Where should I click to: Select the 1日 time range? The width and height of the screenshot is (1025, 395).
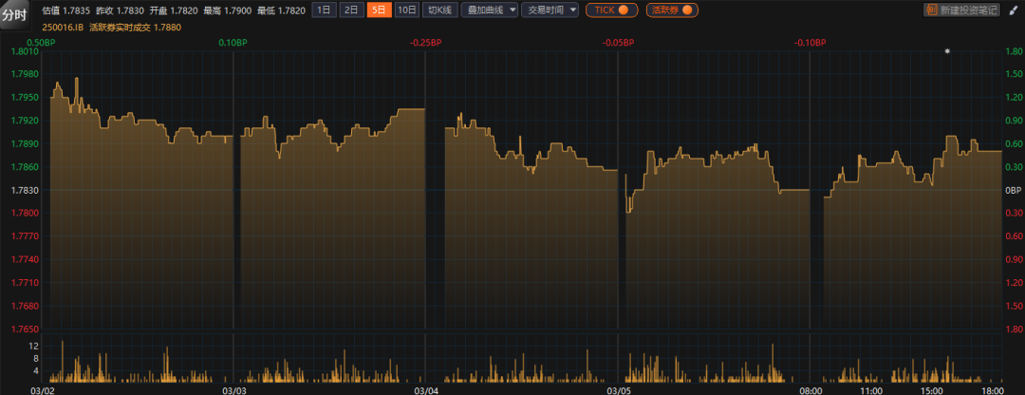click(x=325, y=10)
